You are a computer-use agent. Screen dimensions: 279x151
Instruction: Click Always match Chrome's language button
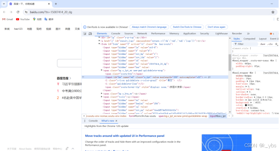149,27
